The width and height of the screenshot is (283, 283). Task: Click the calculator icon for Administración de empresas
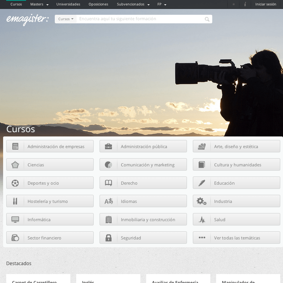(15, 147)
